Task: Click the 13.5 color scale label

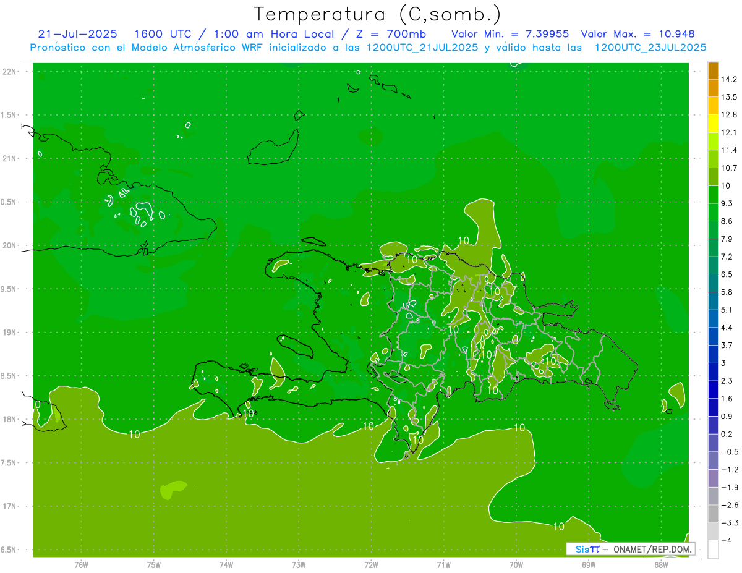Action: coord(730,97)
